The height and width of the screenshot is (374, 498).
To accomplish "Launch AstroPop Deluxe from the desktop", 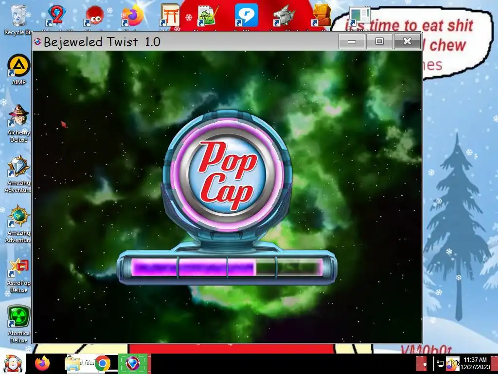I will (18, 276).
